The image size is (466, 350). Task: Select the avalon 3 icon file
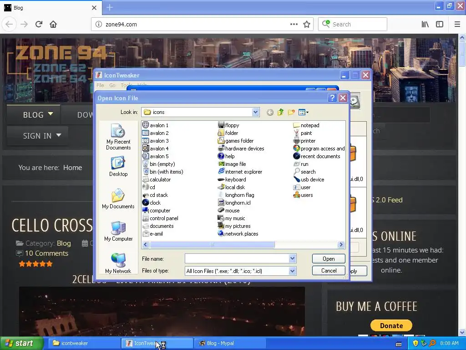(156, 141)
